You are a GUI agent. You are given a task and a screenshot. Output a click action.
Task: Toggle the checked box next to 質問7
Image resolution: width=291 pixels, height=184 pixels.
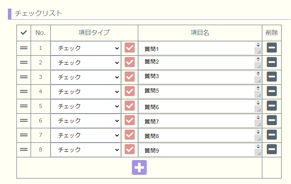point(130,120)
